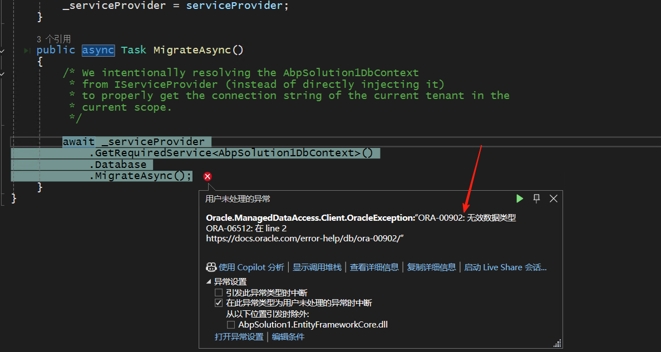Click the Task return type keyword
Image resolution: width=661 pixels, height=352 pixels.
[134, 50]
